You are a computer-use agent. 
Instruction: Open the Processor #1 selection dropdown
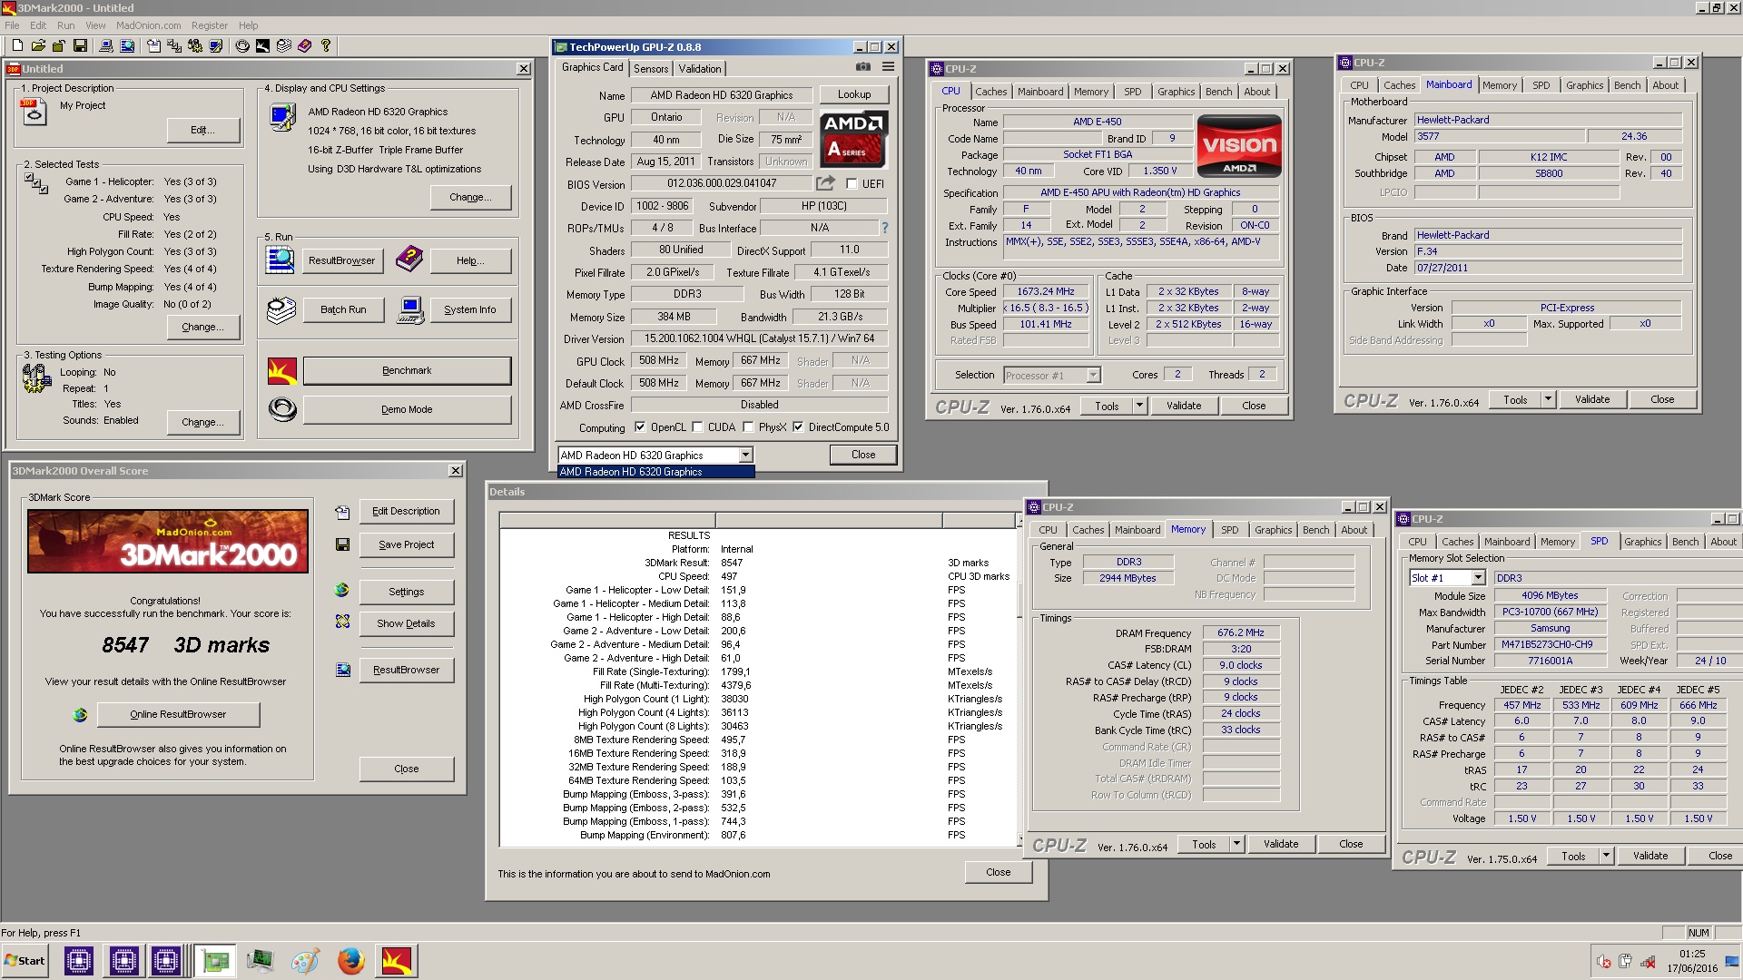[x=1093, y=375]
